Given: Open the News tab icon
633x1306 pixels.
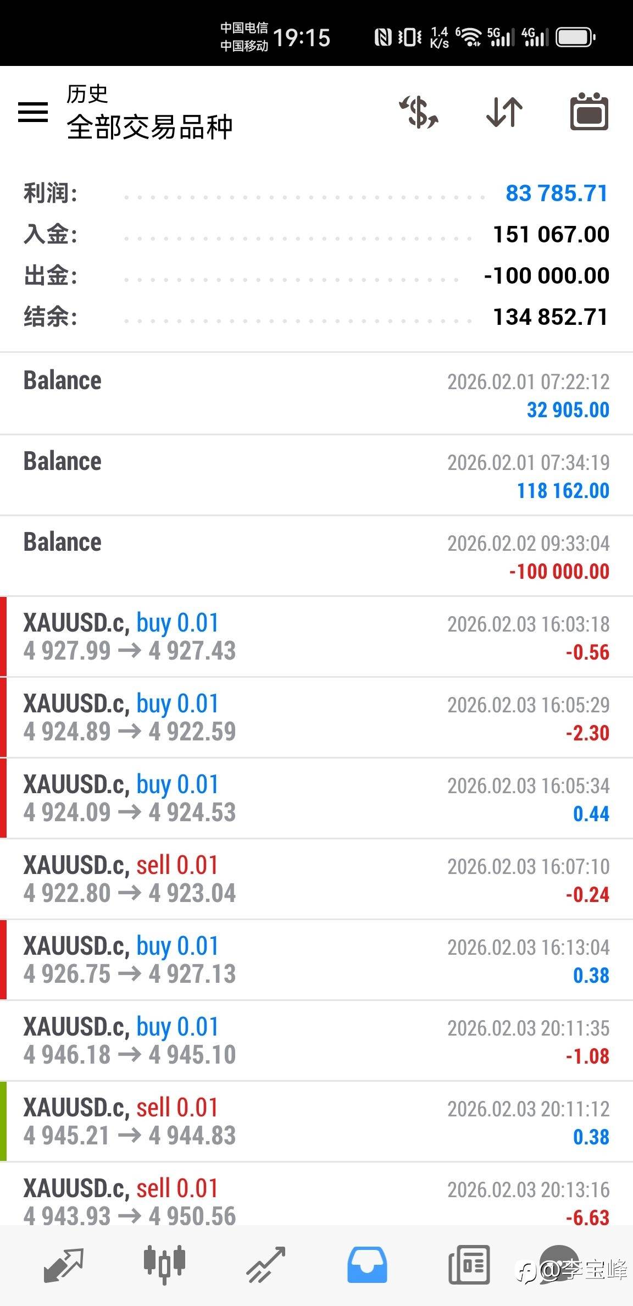Looking at the screenshot, I should click(469, 1265).
